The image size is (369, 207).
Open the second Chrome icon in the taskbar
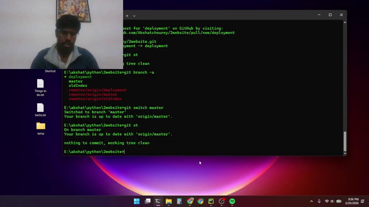(x=200, y=201)
